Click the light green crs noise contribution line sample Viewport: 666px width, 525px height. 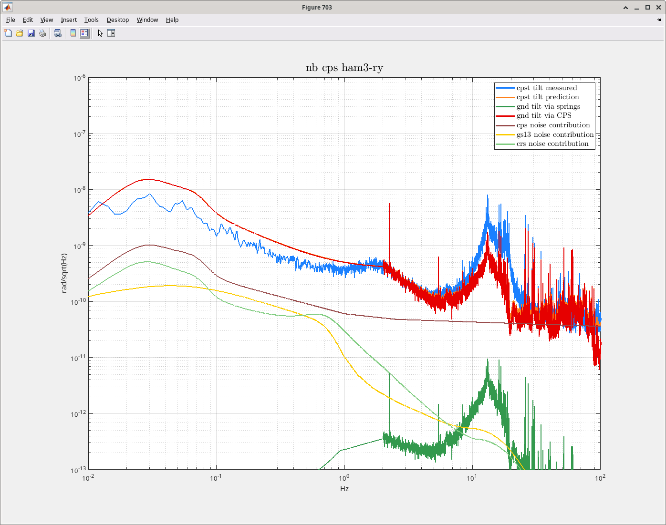(505, 144)
